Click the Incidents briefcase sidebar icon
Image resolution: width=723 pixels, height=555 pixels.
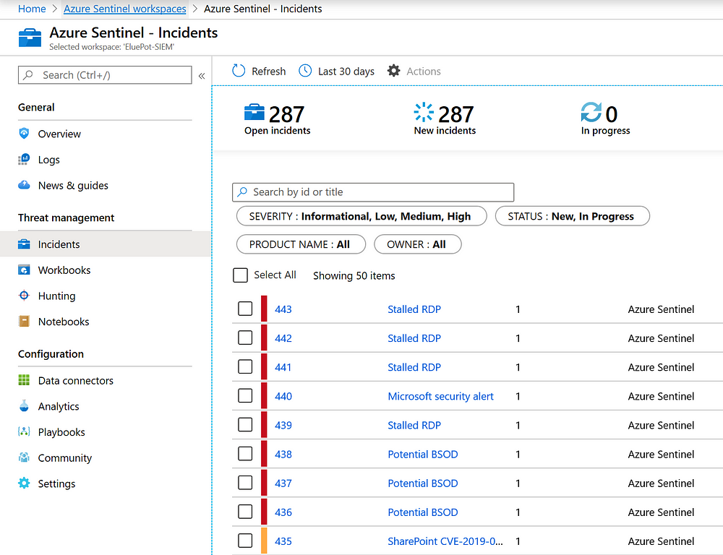click(x=24, y=244)
